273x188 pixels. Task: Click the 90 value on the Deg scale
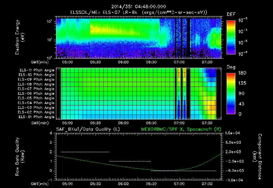pos(241,94)
